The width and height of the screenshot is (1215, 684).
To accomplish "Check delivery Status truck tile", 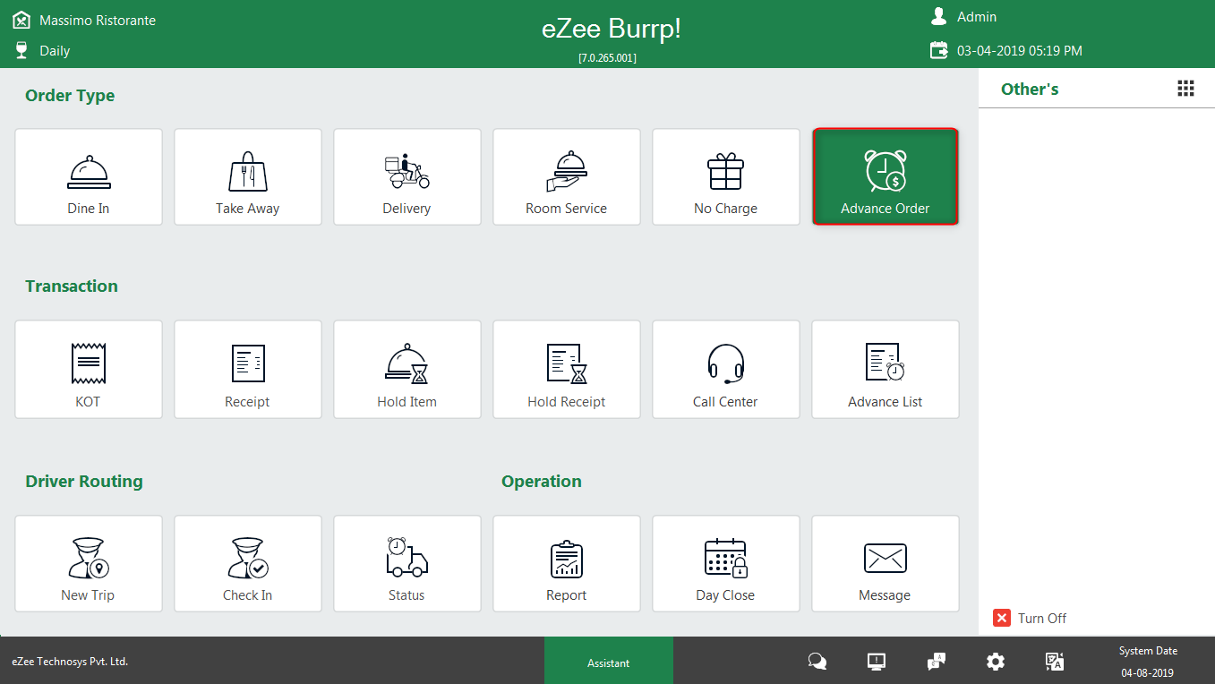I will [407, 563].
